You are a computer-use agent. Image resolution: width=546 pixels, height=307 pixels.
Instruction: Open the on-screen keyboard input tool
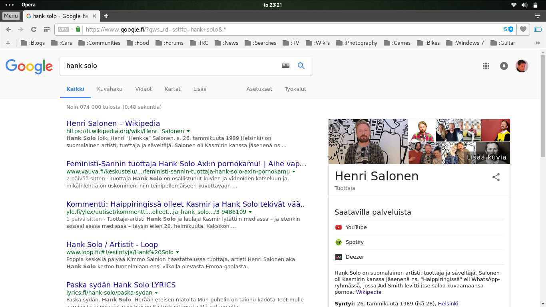point(285,66)
